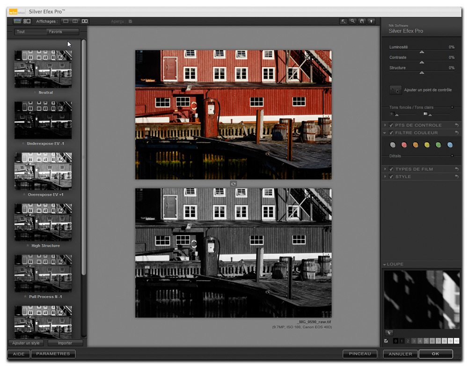
Task: Select the orange color filter
Action: [x=416, y=145]
